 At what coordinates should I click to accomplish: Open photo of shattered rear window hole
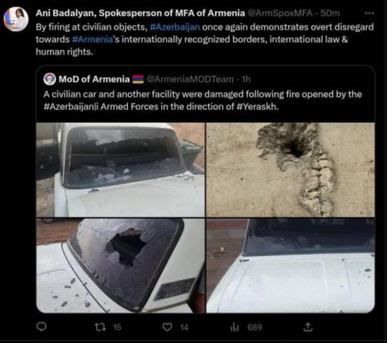pos(120,266)
